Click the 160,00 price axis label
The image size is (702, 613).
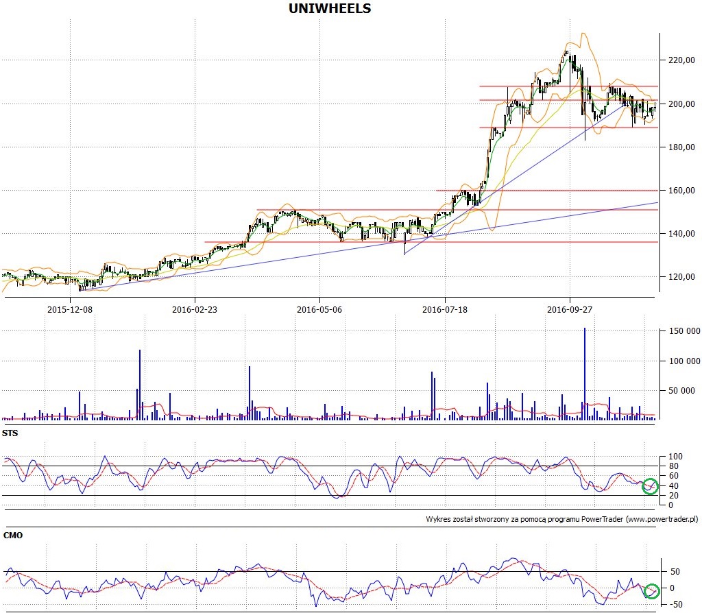(x=681, y=191)
